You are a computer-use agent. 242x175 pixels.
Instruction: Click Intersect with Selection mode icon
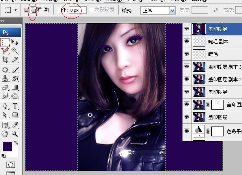(x=46, y=10)
